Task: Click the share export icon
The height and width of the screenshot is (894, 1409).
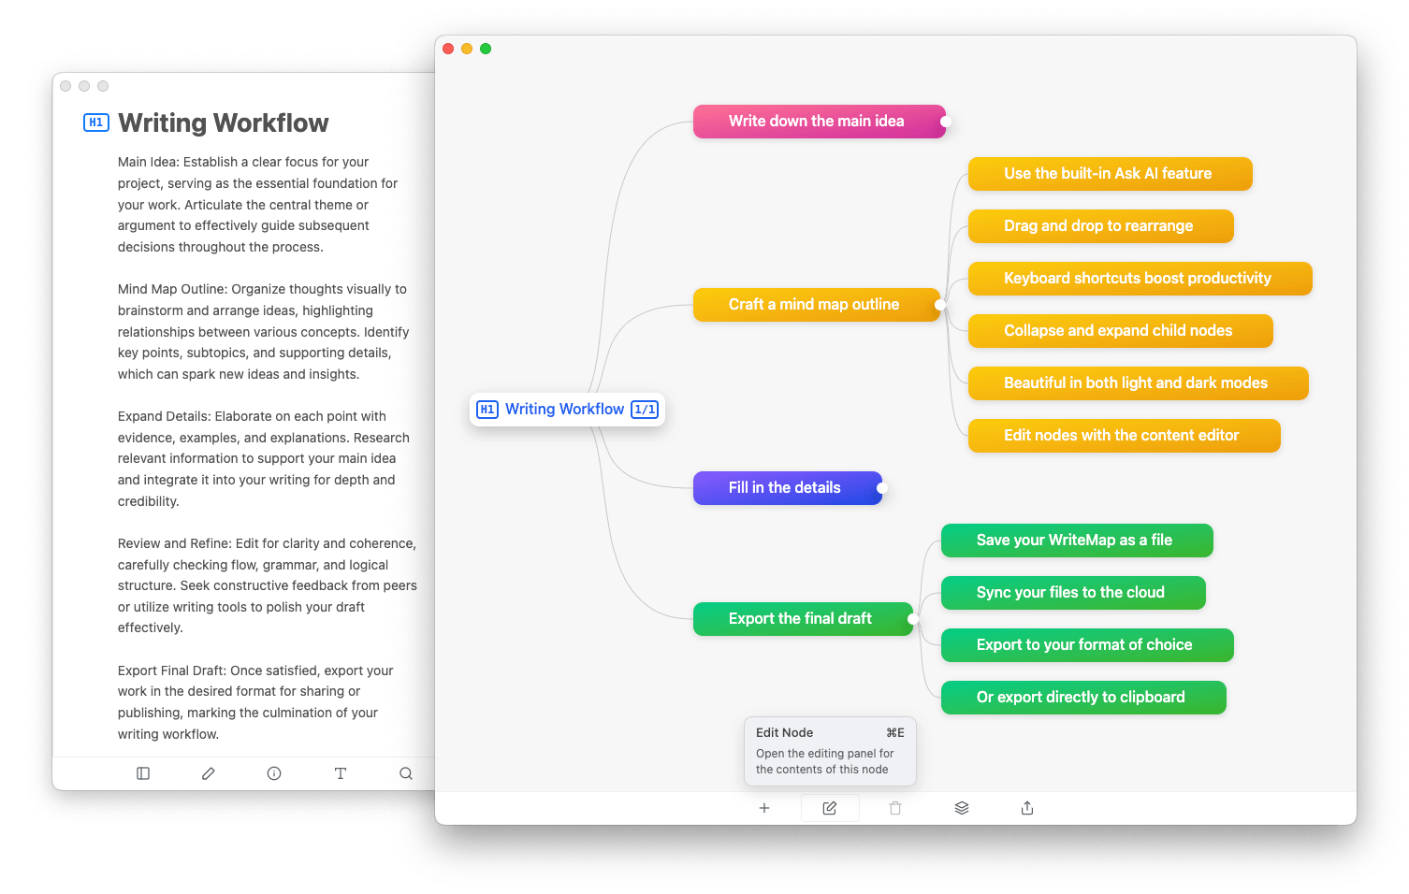Action: [x=1027, y=808]
